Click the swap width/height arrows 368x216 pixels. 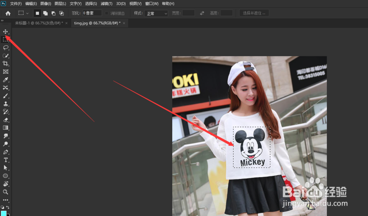[202, 13]
